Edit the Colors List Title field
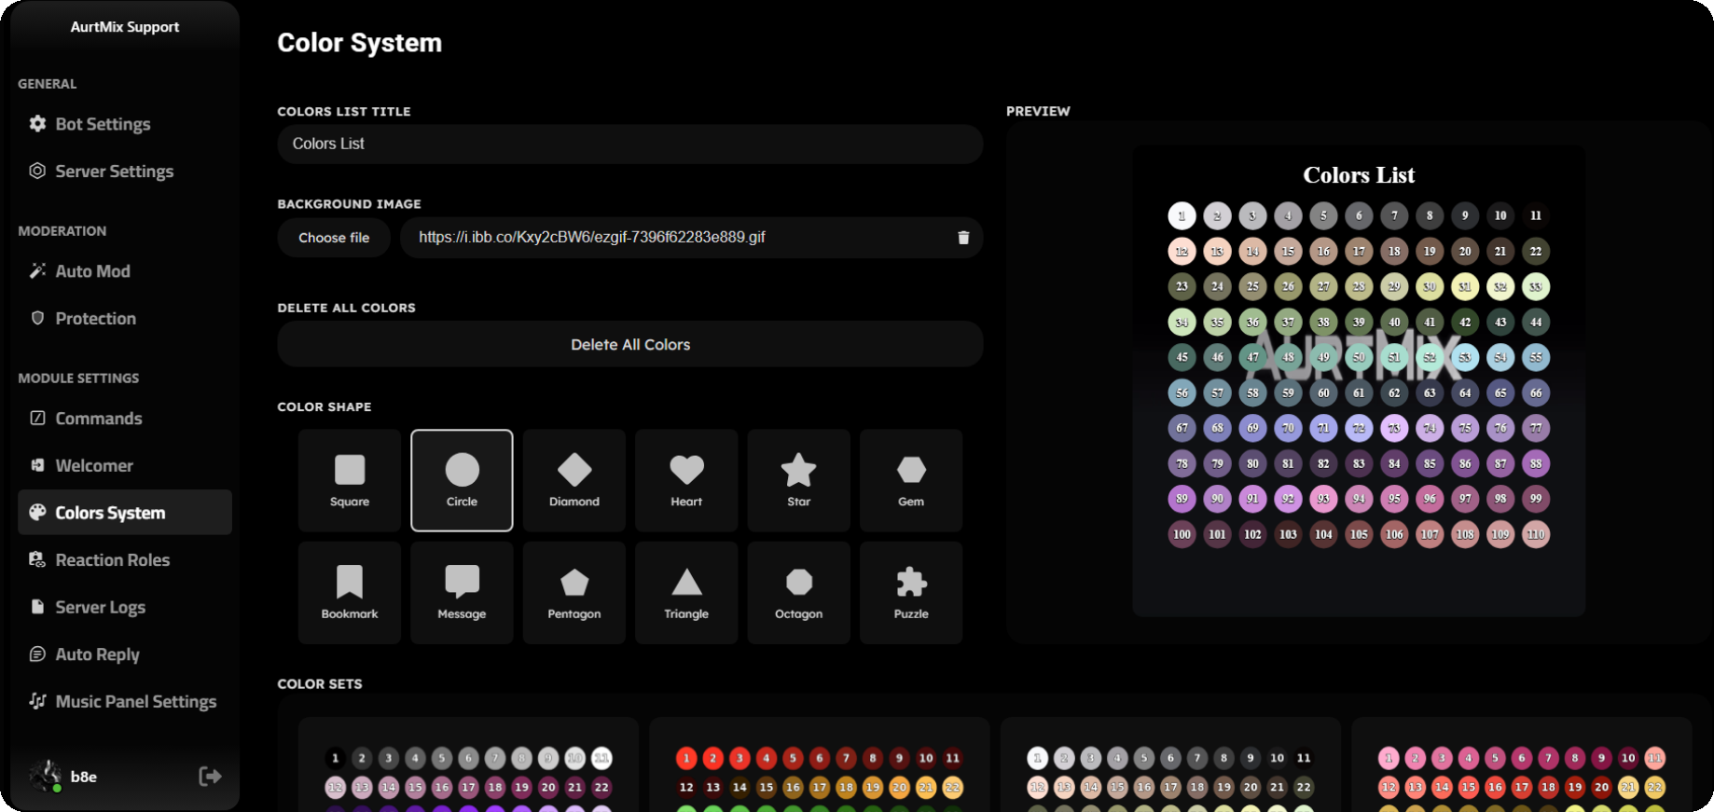Image resolution: width=1714 pixels, height=812 pixels. (630, 144)
